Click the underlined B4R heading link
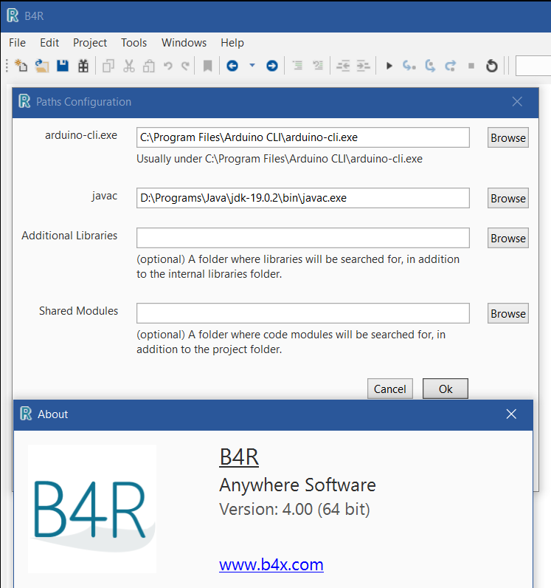The height and width of the screenshot is (588, 551). tap(239, 457)
